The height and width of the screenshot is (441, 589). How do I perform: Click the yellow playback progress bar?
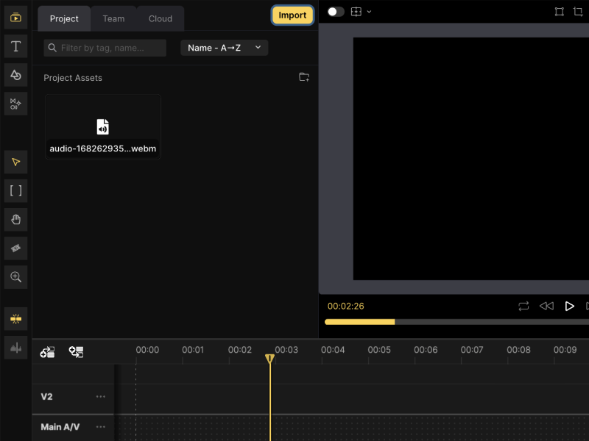[x=359, y=322]
